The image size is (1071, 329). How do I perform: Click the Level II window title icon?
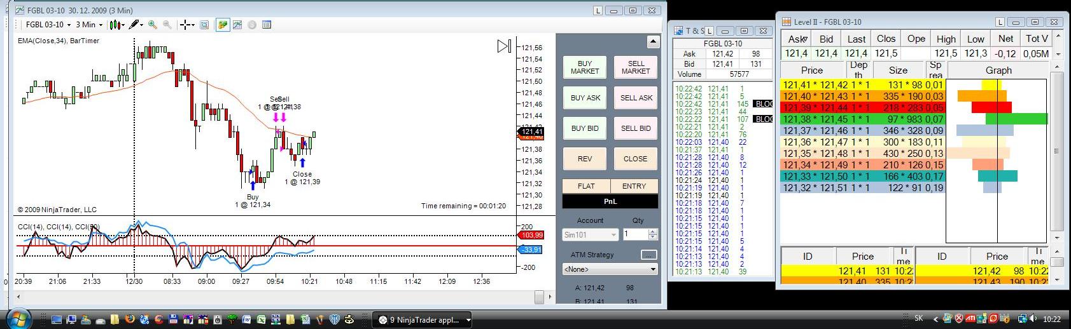coord(787,22)
